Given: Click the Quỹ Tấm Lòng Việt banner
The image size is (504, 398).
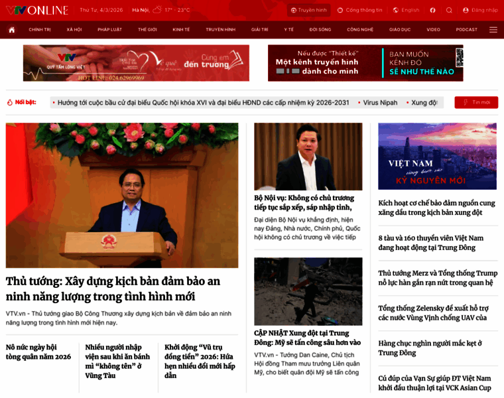Looking at the screenshot, I should coord(136,63).
